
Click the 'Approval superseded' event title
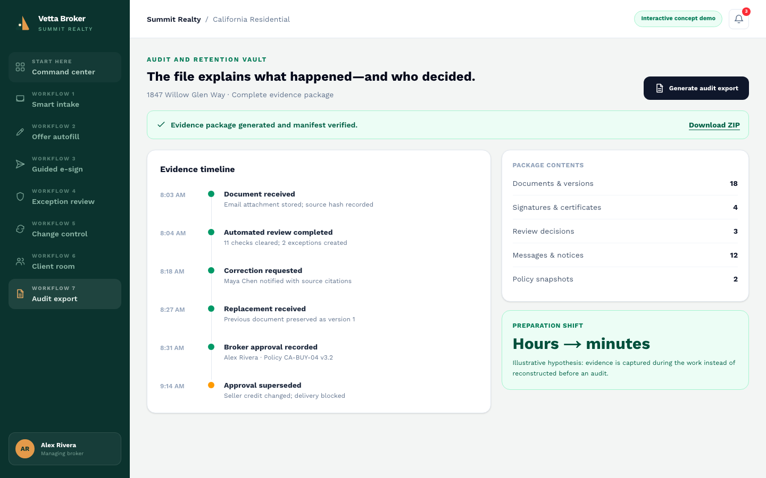click(x=263, y=386)
